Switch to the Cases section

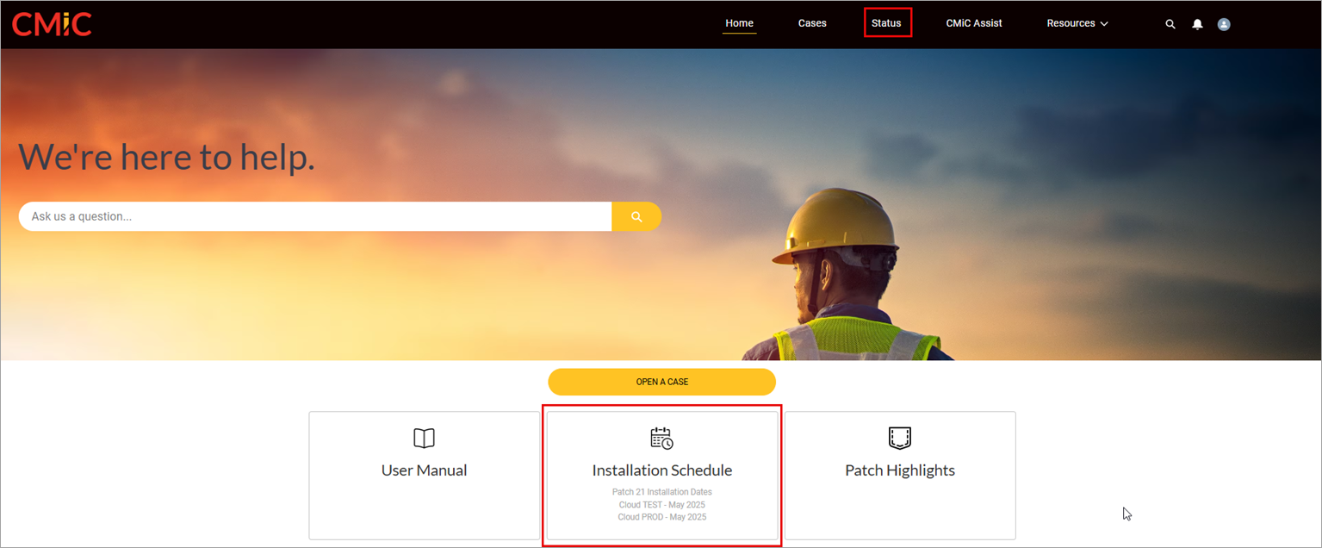point(811,23)
